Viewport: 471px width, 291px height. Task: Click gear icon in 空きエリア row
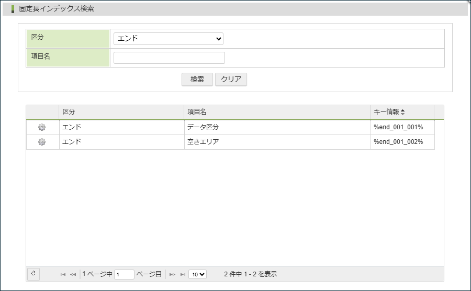(42, 142)
